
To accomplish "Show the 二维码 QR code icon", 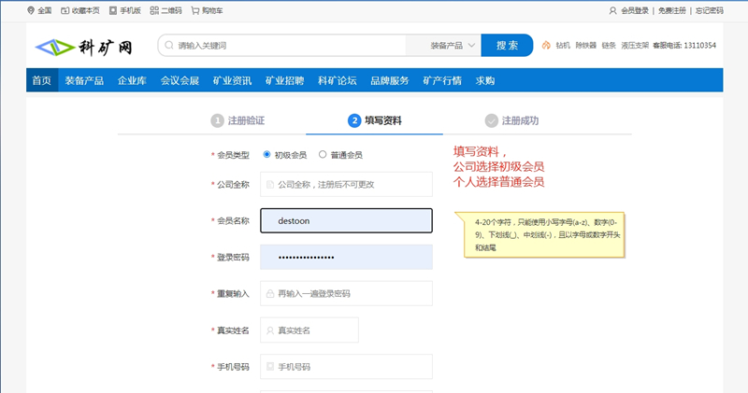I will coord(154,10).
